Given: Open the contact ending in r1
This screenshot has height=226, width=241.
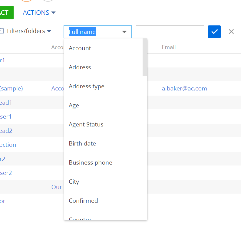Looking at the screenshot, I should click(2, 61).
